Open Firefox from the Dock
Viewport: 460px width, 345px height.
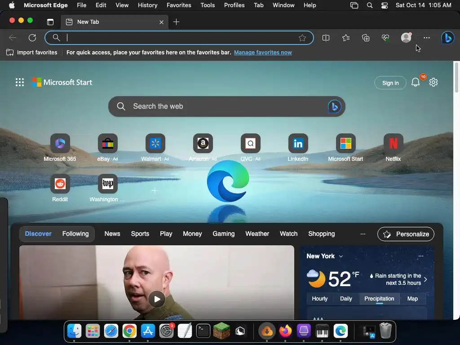coord(285,331)
